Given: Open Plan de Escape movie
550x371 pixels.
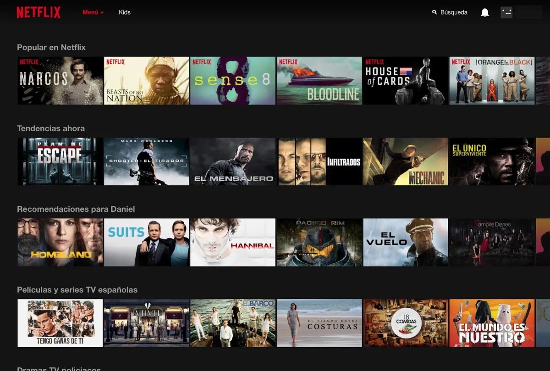Looking at the screenshot, I should click(x=60, y=161).
